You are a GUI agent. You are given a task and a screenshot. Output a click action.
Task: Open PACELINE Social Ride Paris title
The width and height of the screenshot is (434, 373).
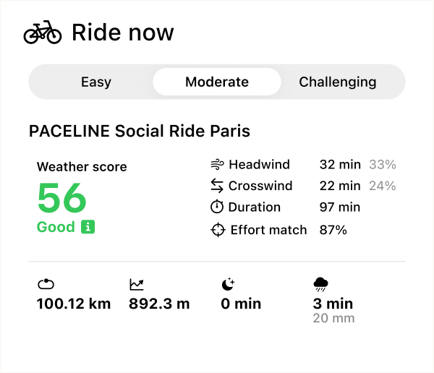click(140, 132)
